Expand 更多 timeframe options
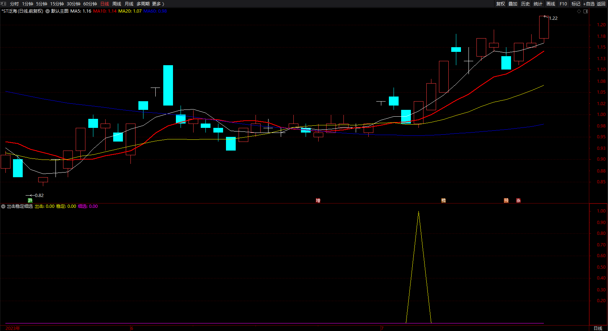 [158, 4]
